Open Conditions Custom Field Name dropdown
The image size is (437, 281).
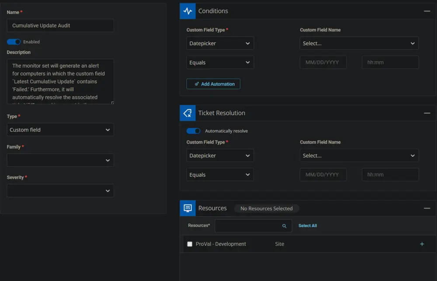tap(359, 43)
